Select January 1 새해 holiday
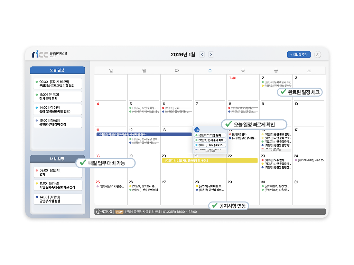The height and width of the screenshot is (265, 354). (x=233, y=78)
